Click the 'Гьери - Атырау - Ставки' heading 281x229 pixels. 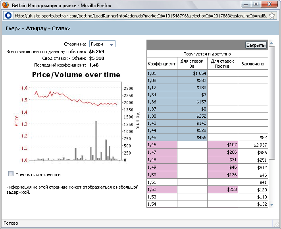(x=38, y=29)
